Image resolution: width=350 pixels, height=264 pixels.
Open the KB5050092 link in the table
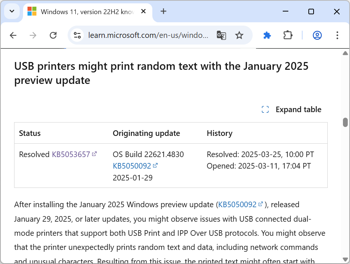[x=132, y=166]
